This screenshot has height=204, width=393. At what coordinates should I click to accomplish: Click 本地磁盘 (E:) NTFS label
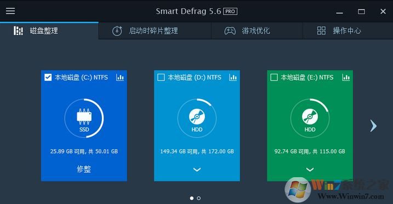click(307, 78)
